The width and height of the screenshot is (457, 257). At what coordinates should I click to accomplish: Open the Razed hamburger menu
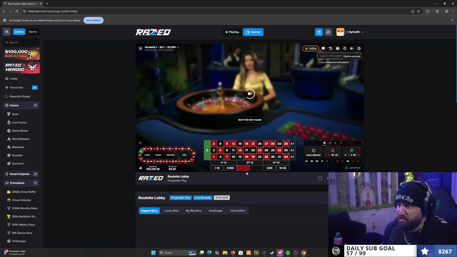(x=6, y=32)
